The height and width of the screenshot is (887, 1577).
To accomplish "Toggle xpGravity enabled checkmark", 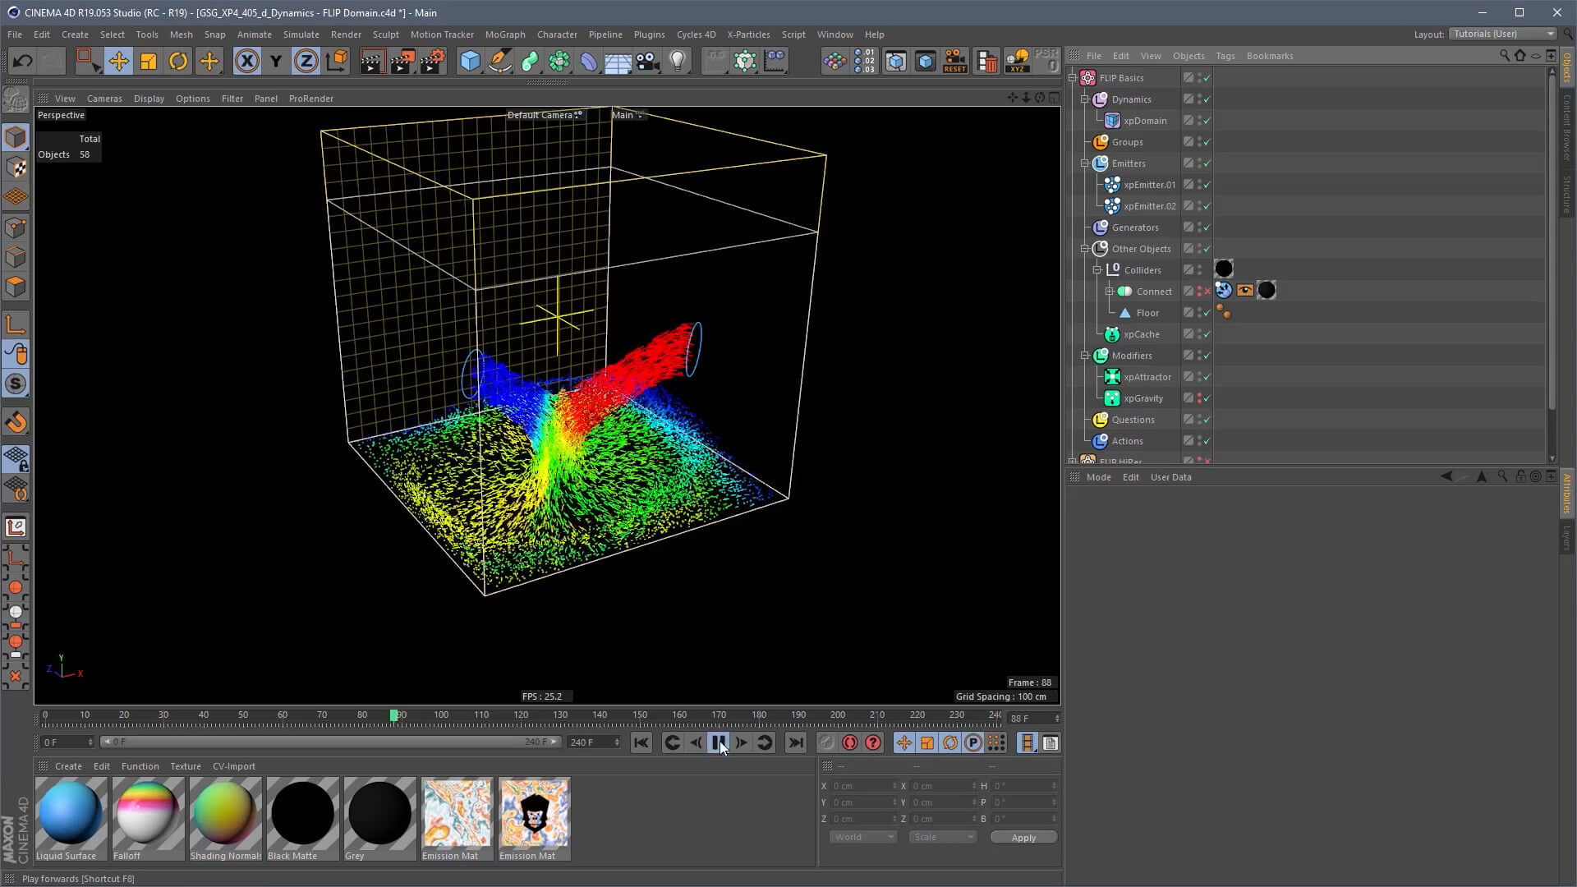I will click(1207, 398).
